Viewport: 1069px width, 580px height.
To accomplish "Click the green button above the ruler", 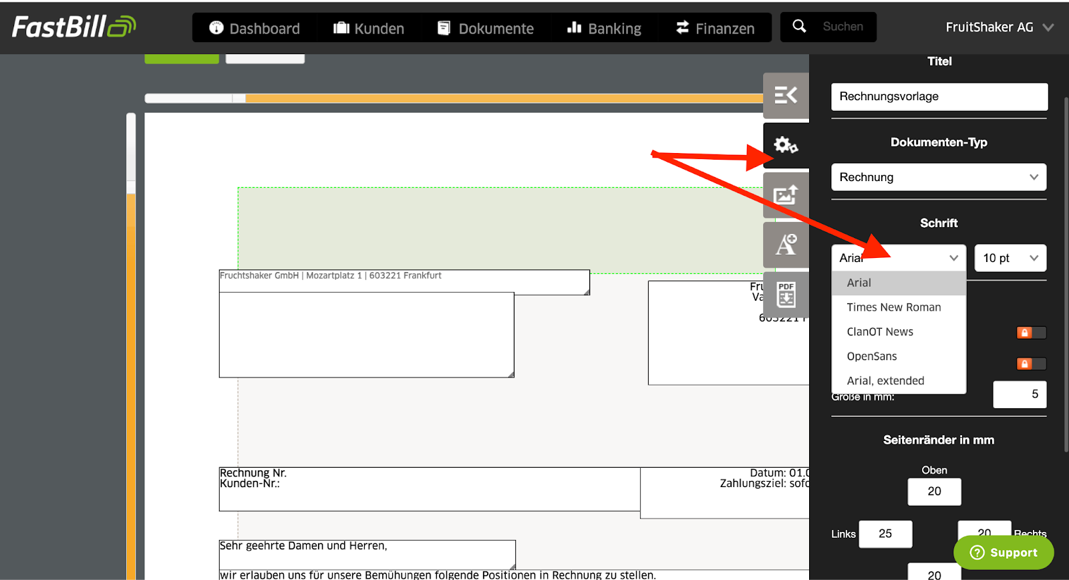I will [182, 59].
